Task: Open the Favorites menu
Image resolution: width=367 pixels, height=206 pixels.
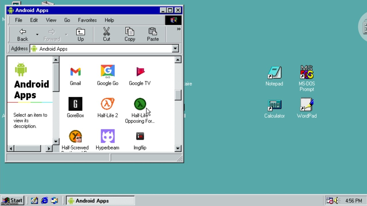Action: click(87, 20)
